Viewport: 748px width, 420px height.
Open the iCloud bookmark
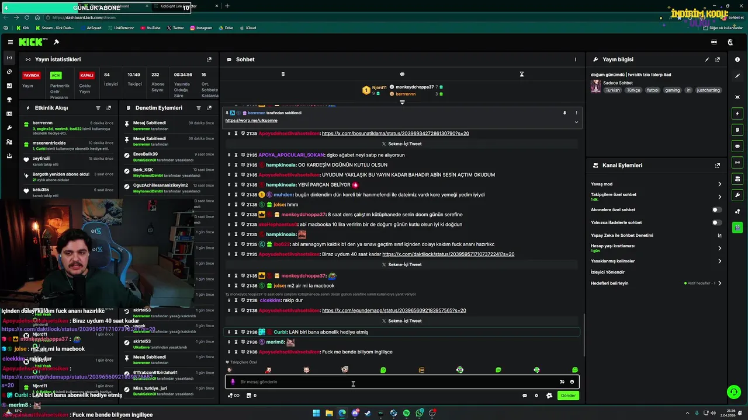coord(248,28)
